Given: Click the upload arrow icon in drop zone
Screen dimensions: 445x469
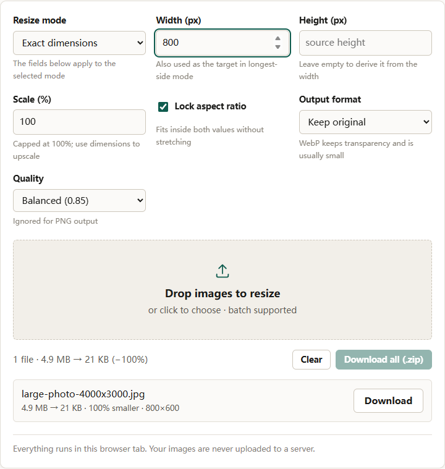Looking at the screenshot, I should (222, 271).
